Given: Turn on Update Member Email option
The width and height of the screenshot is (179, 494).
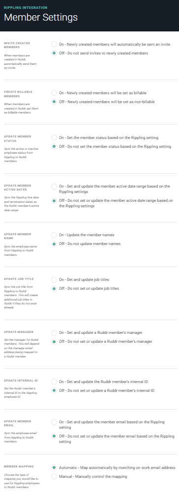Looking at the screenshot, I should 54,422.
